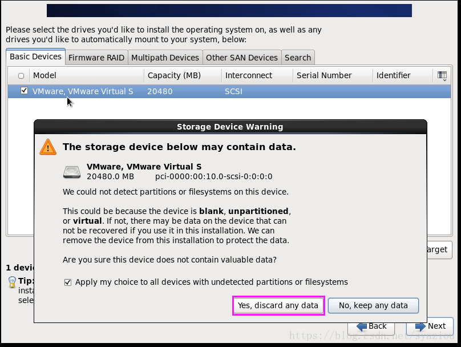Toggle Apply my choice to all devices checkbox
461x347 pixels.
[x=68, y=283]
